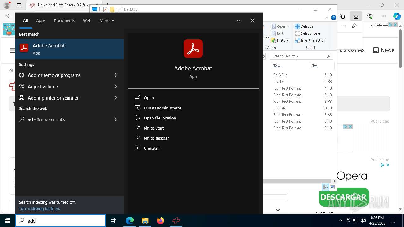Viewport: 404px width, 227px height.
Task: Choose Run as administrator
Action: coord(163,108)
